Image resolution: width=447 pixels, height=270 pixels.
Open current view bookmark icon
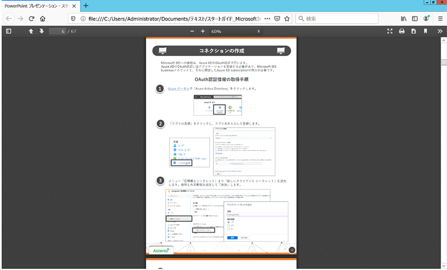tap(425, 31)
